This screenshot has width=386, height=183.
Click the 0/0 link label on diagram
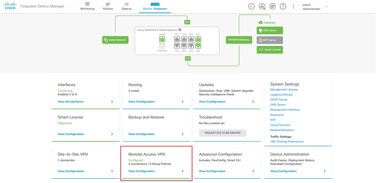(x=187, y=58)
